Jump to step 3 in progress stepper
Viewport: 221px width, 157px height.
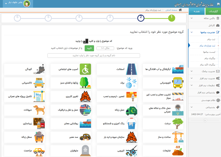click(110, 18)
